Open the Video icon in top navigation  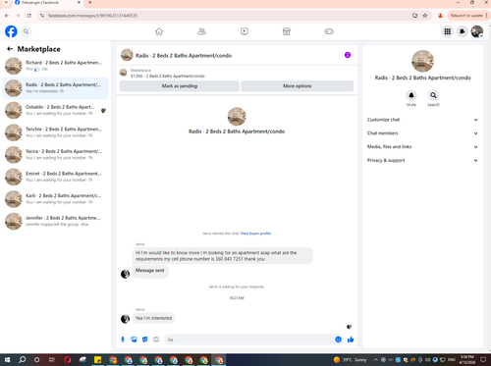tap(245, 31)
